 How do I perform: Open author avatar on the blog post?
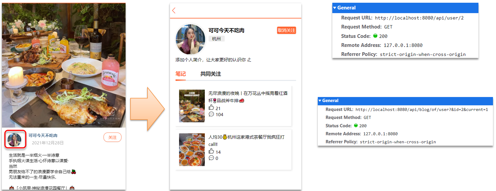(x=15, y=140)
